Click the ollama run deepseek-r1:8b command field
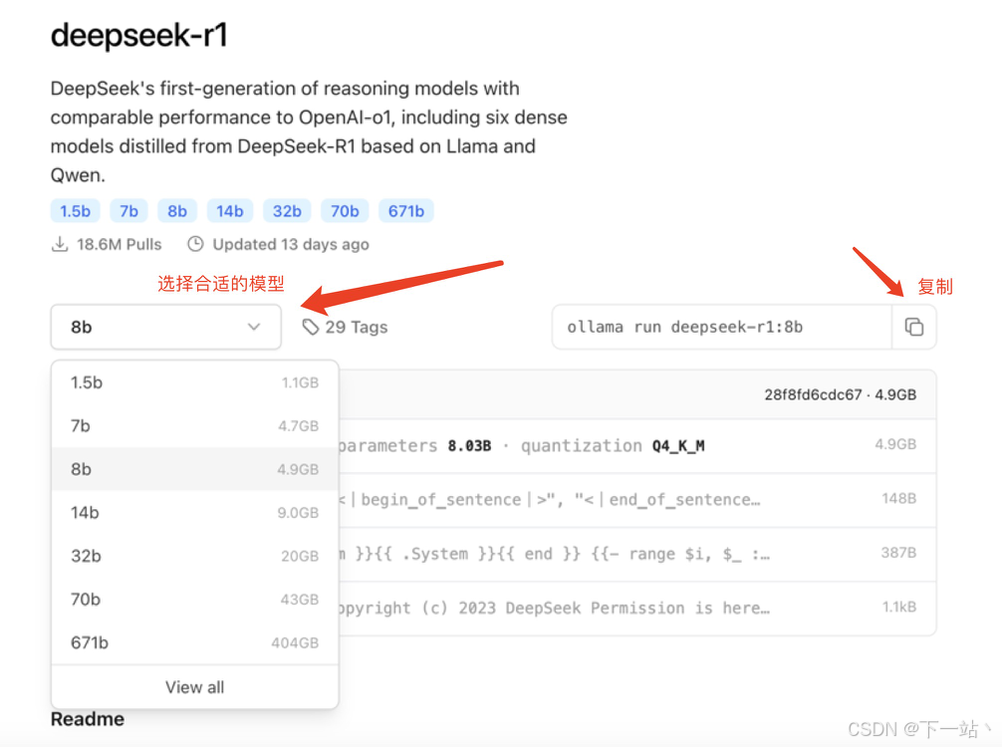Image resolution: width=1002 pixels, height=747 pixels. pyautogui.click(x=722, y=327)
